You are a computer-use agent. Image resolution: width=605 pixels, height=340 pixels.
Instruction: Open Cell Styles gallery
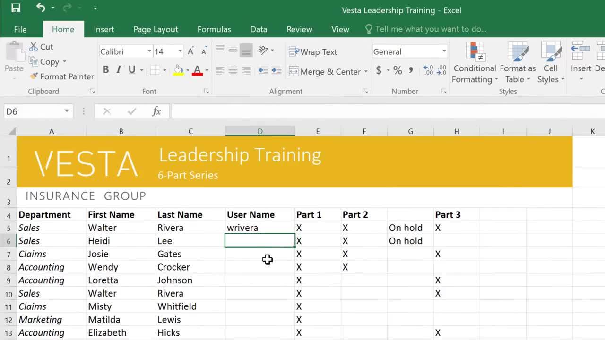pyautogui.click(x=551, y=63)
